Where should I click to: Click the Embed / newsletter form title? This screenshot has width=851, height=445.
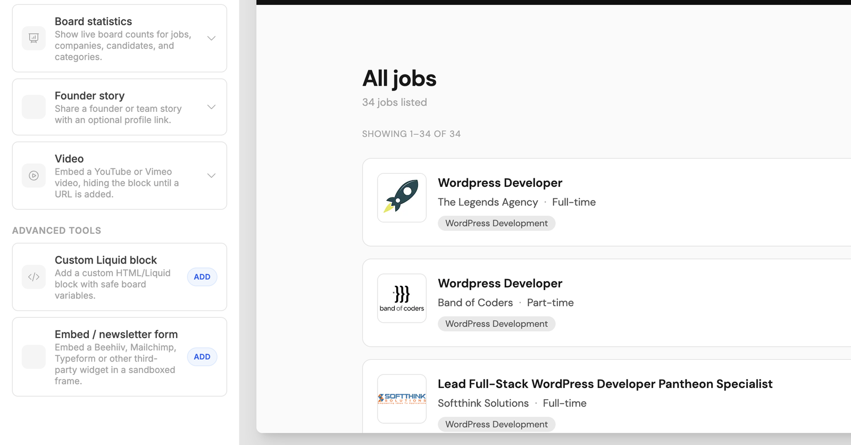(116, 334)
